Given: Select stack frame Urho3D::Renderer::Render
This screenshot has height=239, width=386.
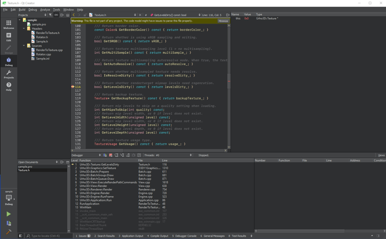Looking at the screenshot, I should tap(96, 189).
